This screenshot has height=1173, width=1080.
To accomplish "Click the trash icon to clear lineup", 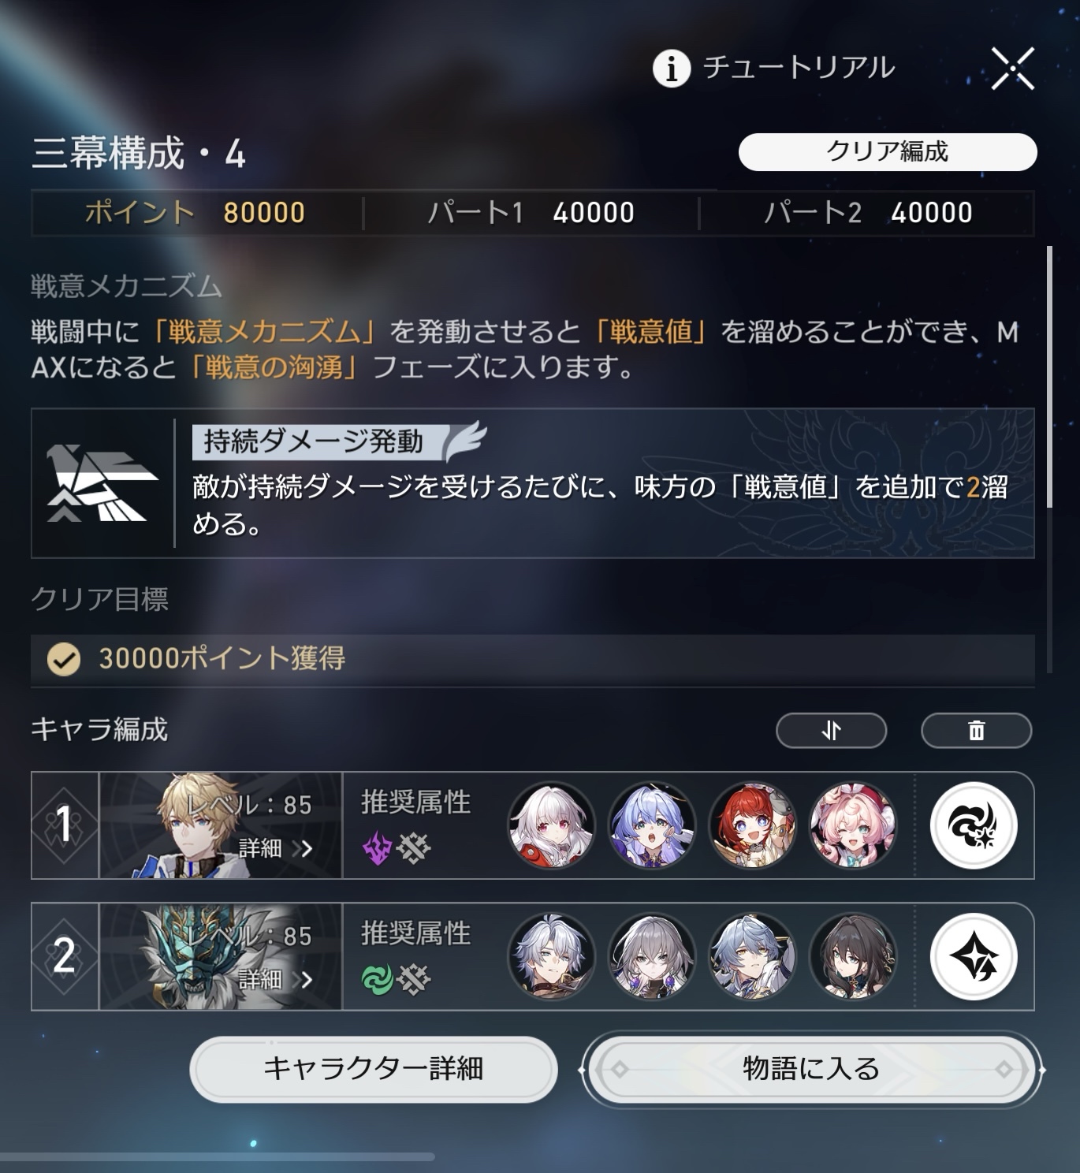I will pos(977,731).
